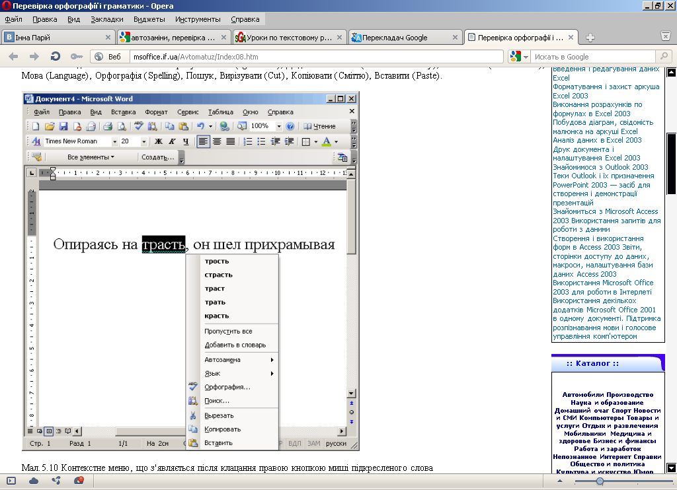The image size is (677, 490).
Task: Click the Hyperlink globe icon in Word toolbar
Action: click(x=224, y=126)
